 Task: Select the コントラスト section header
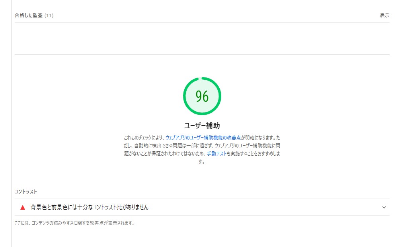pyautogui.click(x=25, y=191)
